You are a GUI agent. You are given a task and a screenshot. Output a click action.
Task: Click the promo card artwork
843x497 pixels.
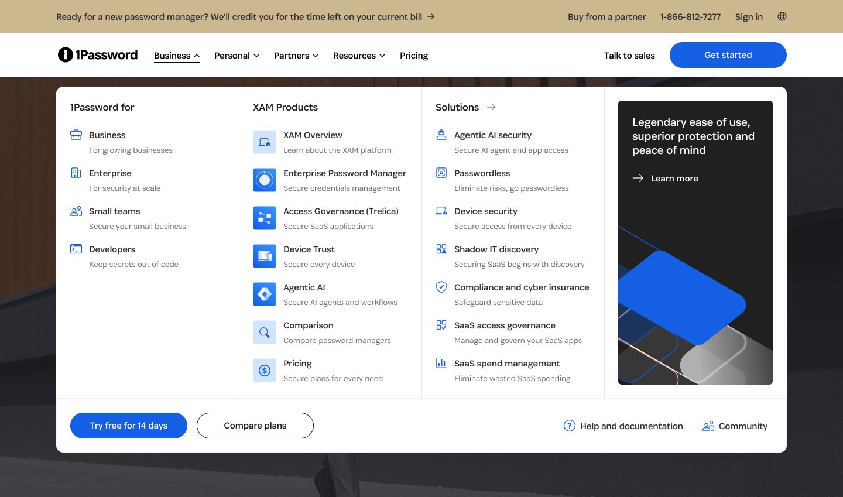(695, 304)
